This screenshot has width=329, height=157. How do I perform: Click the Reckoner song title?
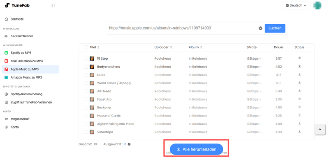click(x=104, y=108)
